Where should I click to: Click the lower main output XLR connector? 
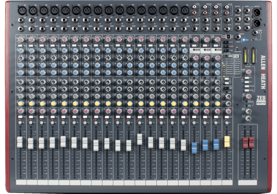pyautogui.click(x=257, y=23)
